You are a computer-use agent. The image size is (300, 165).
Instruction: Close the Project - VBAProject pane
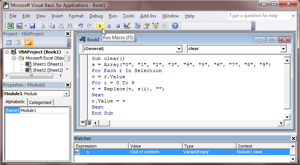pyautogui.click(x=68, y=34)
